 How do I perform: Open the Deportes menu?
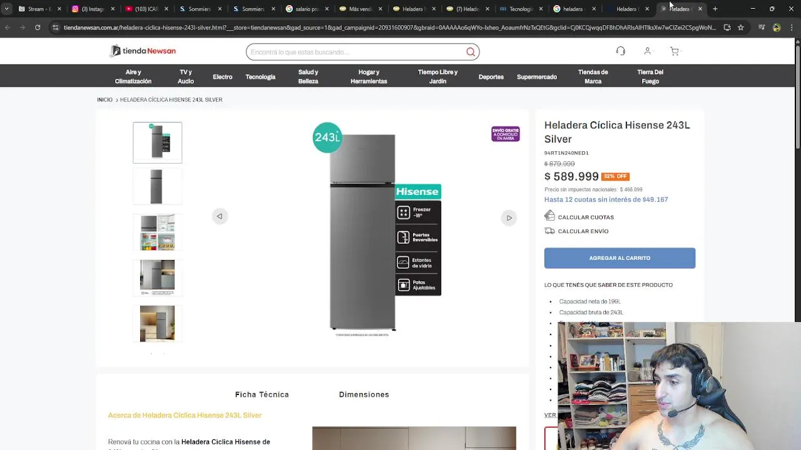click(x=491, y=77)
